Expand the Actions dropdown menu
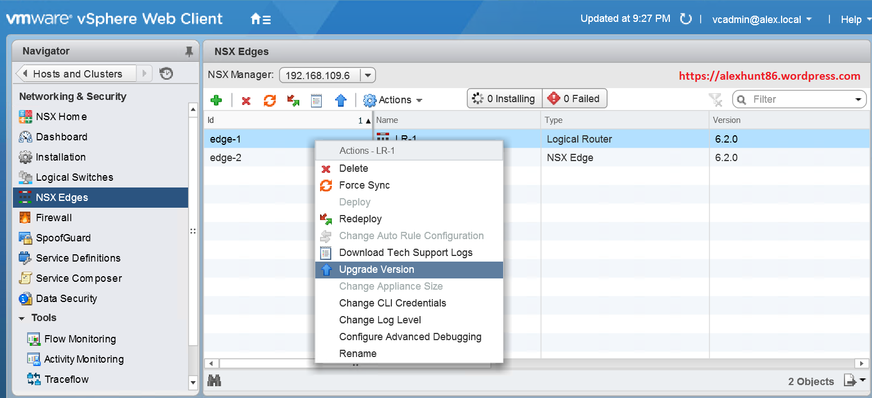Screen dimensions: 872x398 [394, 100]
